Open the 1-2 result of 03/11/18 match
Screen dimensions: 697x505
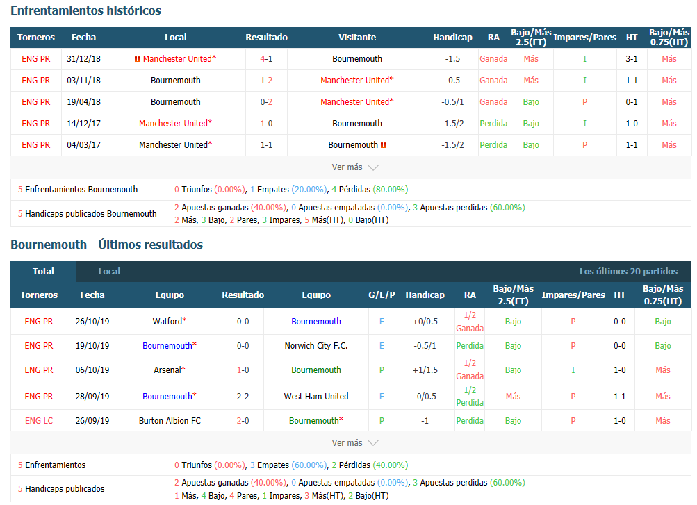click(x=266, y=81)
